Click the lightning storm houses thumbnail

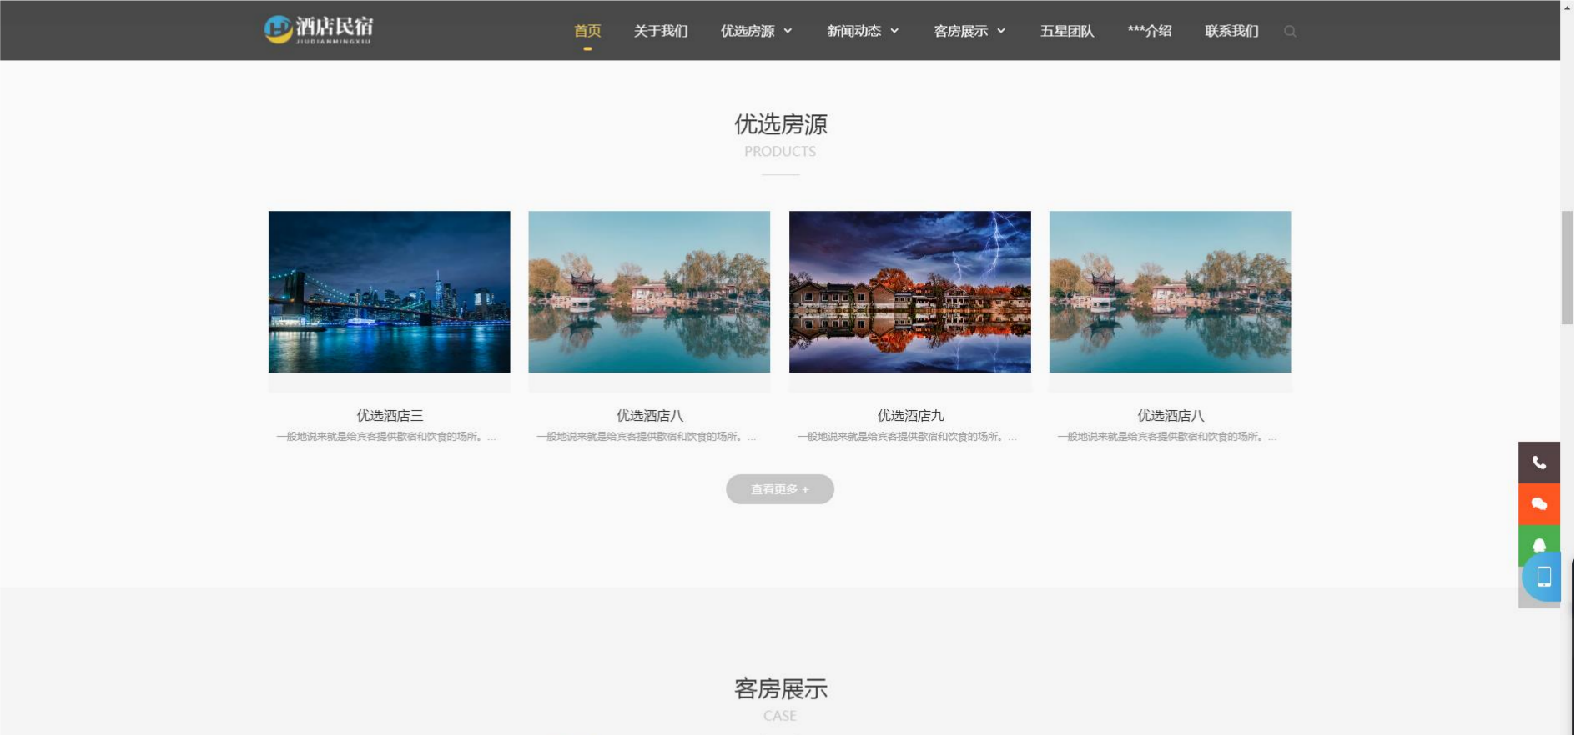point(909,292)
